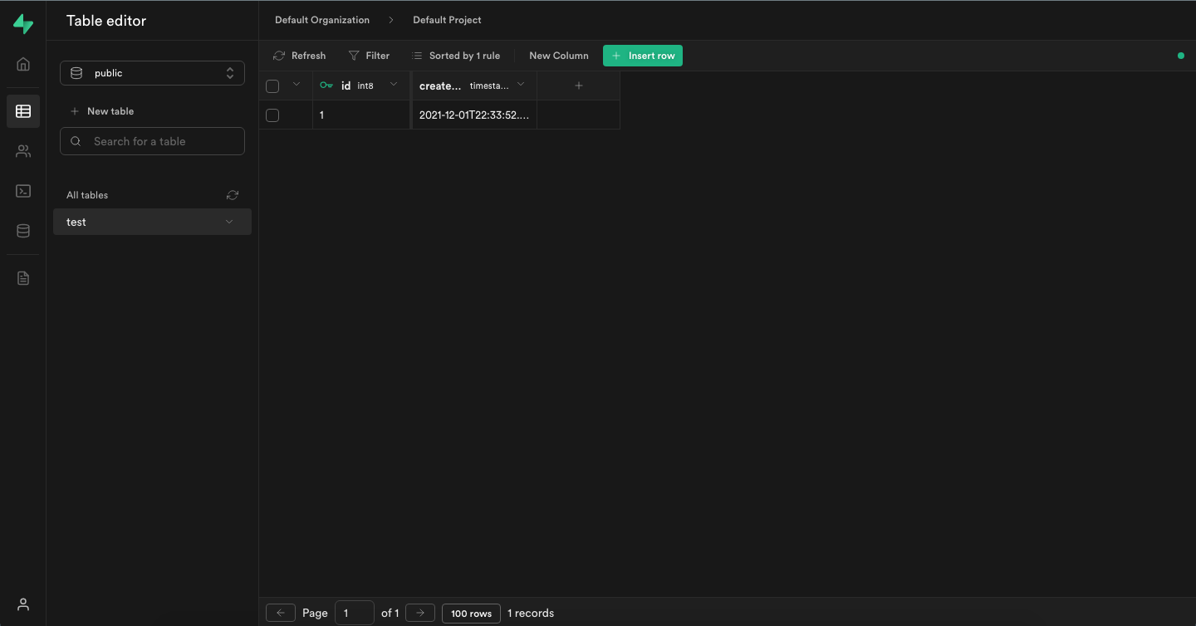Viewport: 1196px width, 626px height.
Task: Click the 1 records text
Action: tap(531, 614)
